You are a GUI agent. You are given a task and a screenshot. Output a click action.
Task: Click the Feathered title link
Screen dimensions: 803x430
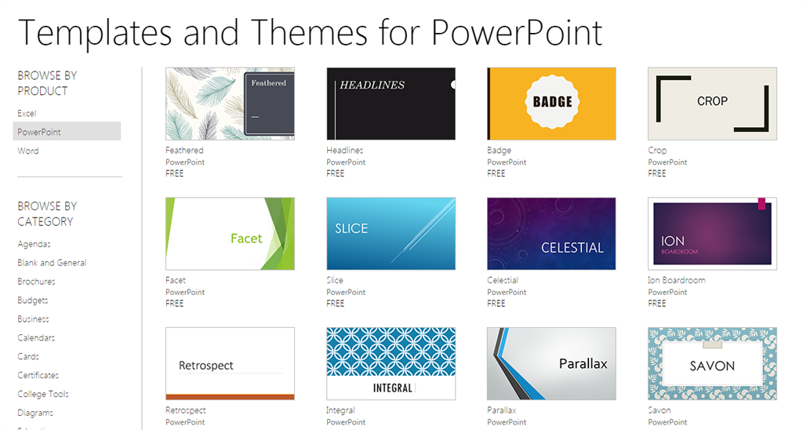(184, 150)
